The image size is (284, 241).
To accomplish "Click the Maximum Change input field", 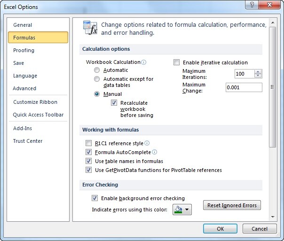I will click(244, 87).
